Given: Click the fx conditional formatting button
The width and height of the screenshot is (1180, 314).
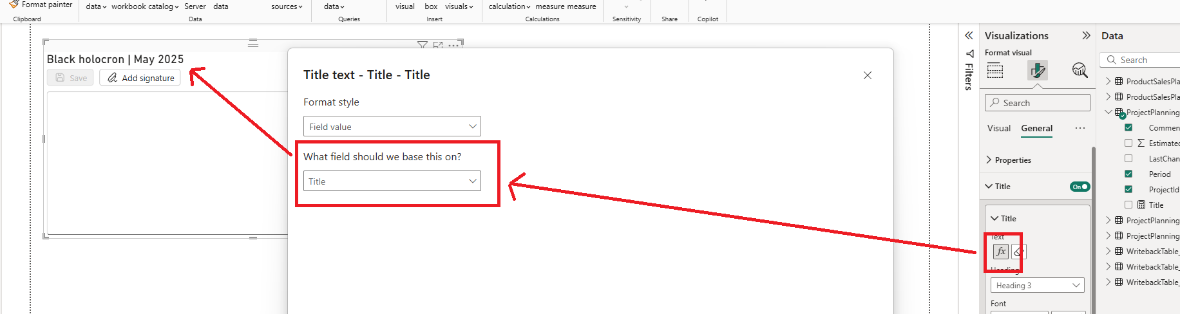Looking at the screenshot, I should click(x=1000, y=252).
